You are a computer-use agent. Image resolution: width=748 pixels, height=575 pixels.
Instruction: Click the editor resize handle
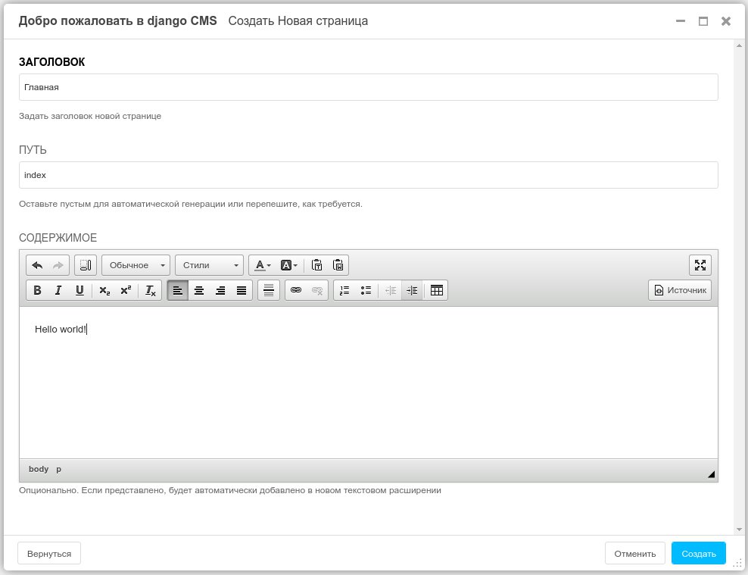click(x=711, y=473)
